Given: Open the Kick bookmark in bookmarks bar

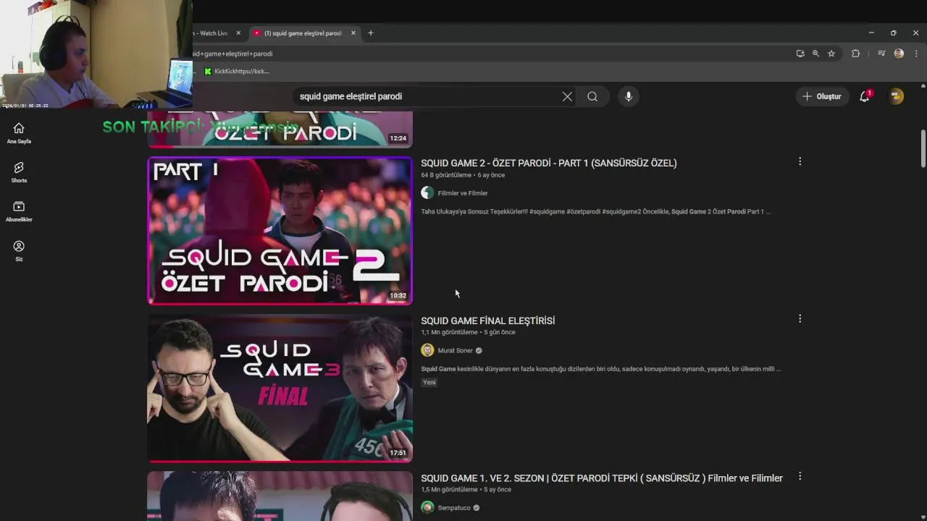Looking at the screenshot, I should tap(237, 71).
